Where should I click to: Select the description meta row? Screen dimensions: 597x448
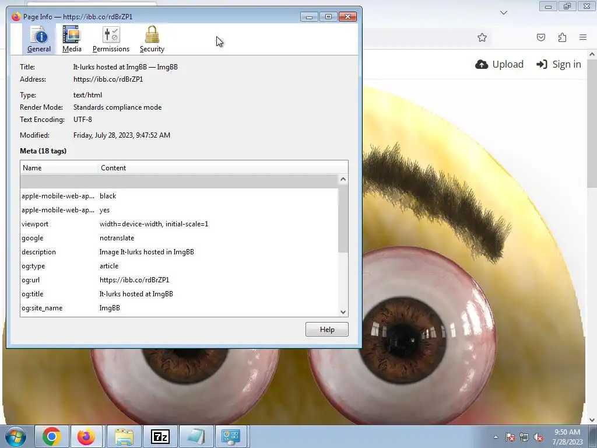click(180, 252)
